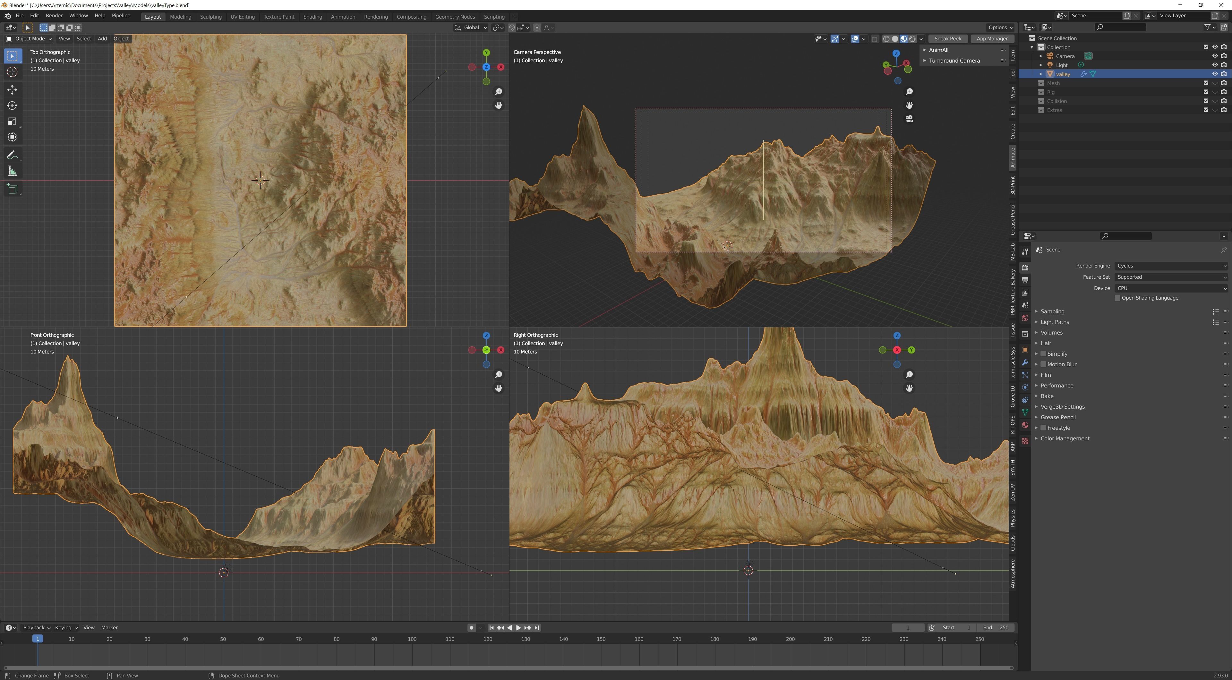
Task: Open Keying popover in timeline
Action: (x=65, y=627)
